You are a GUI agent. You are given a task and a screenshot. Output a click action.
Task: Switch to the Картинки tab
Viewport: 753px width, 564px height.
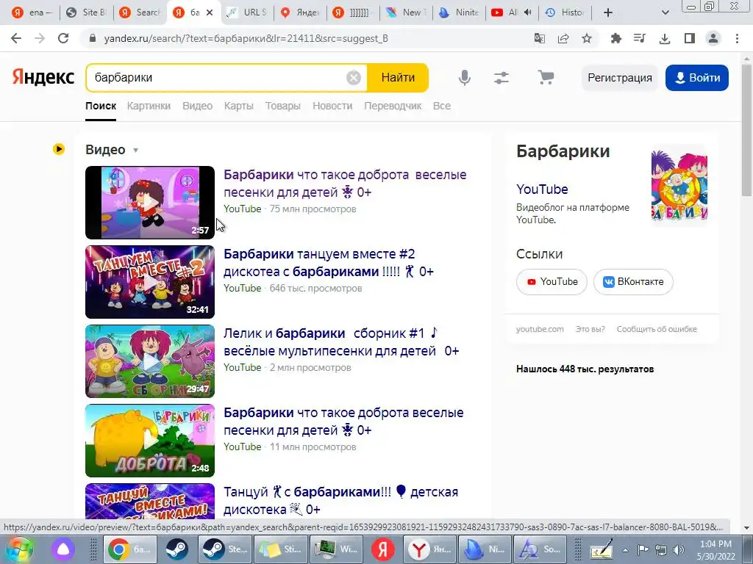tap(149, 106)
